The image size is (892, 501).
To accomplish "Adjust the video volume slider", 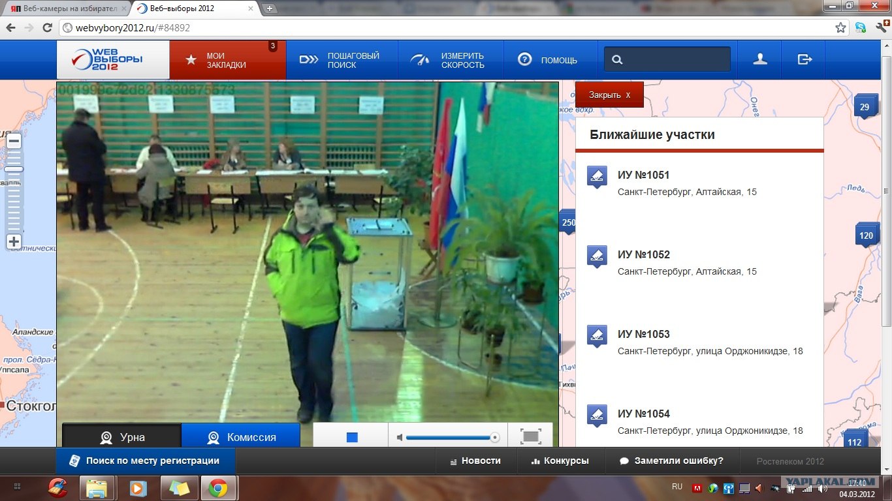I will coord(453,438).
